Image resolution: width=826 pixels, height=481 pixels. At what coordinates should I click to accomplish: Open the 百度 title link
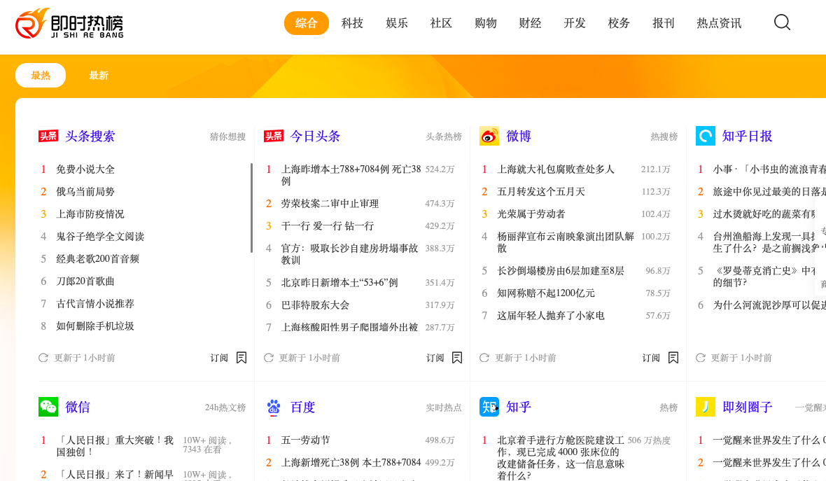tap(302, 407)
